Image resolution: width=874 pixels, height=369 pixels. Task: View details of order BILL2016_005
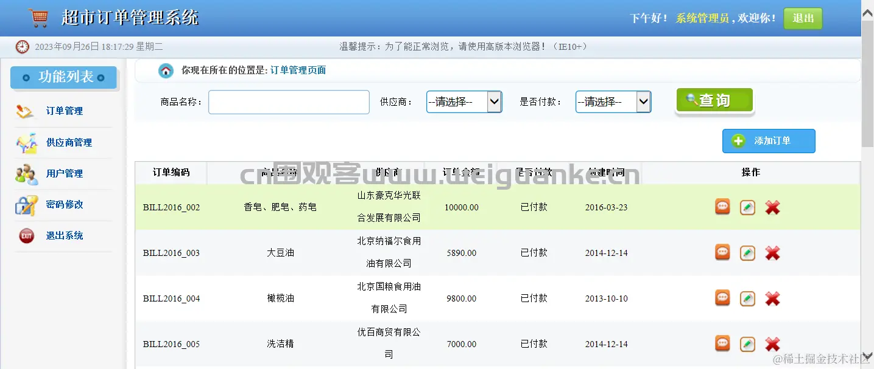722,343
